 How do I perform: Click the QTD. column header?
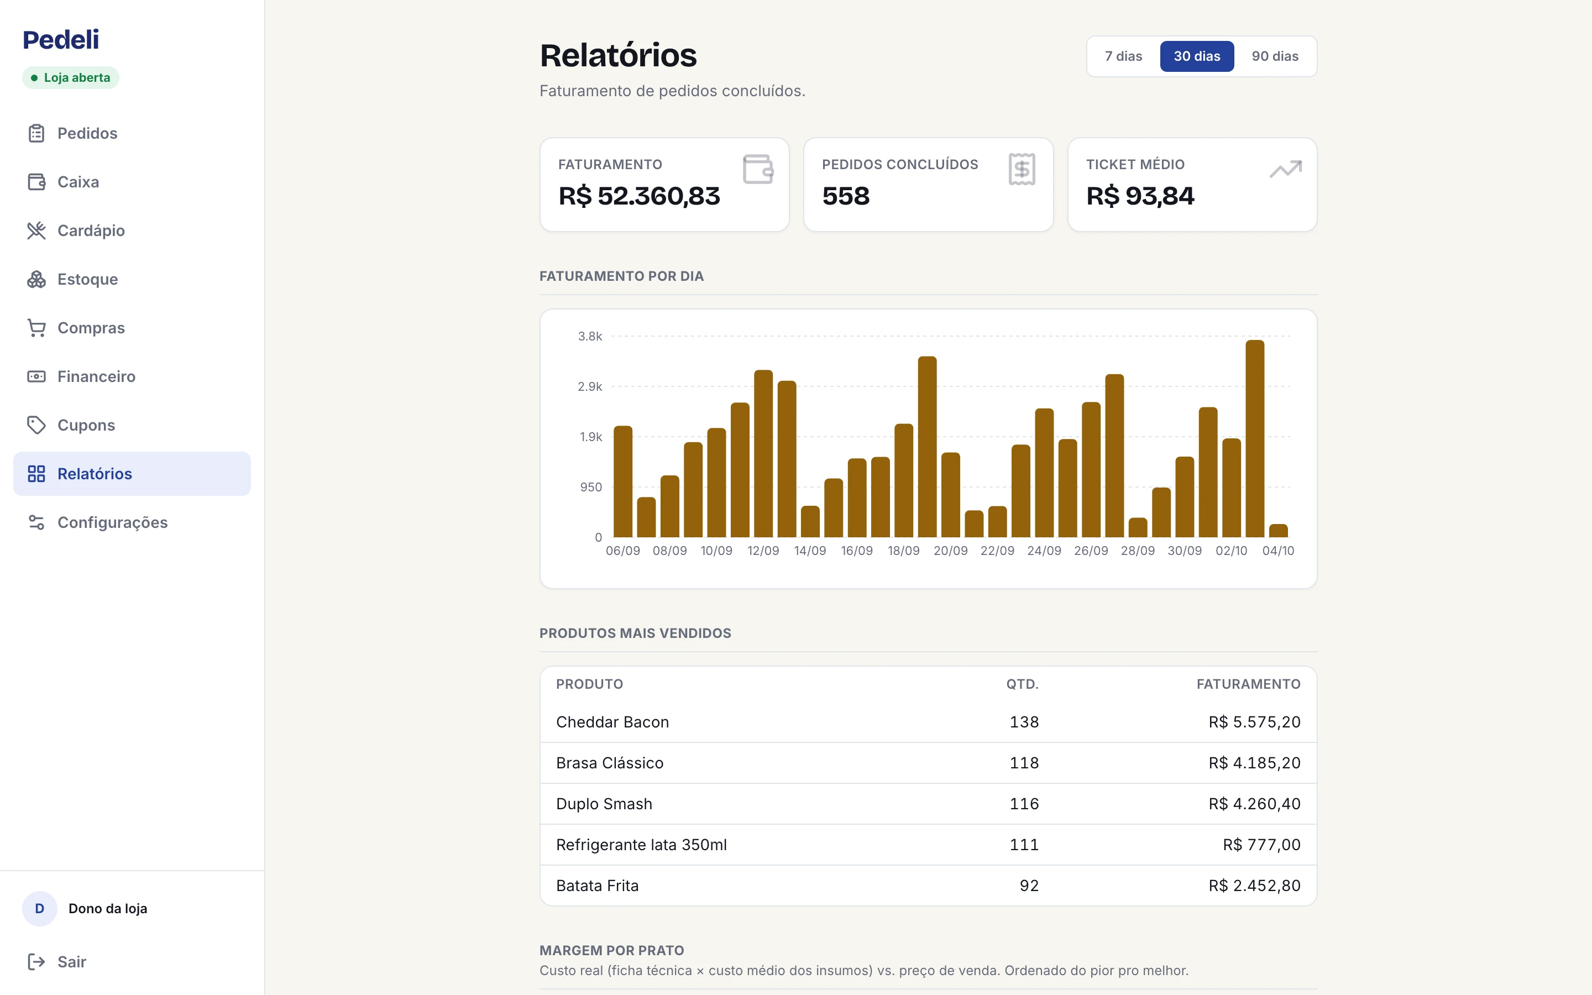click(x=1022, y=684)
